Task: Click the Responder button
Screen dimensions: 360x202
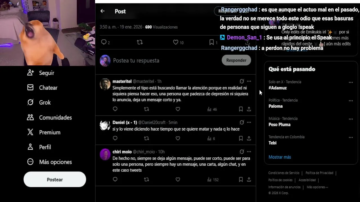Action: tap(236, 60)
